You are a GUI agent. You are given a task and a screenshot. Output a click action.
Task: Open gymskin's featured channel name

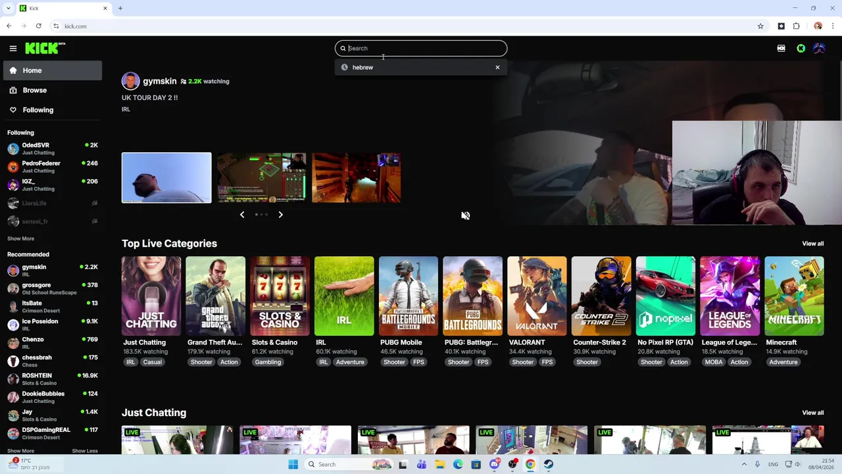(x=160, y=81)
